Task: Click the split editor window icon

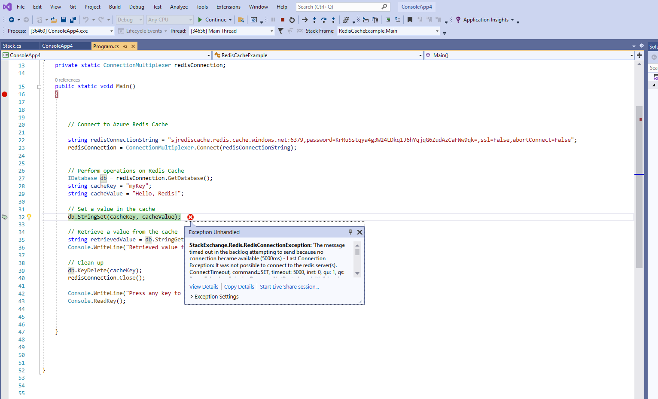Action: [x=640, y=55]
